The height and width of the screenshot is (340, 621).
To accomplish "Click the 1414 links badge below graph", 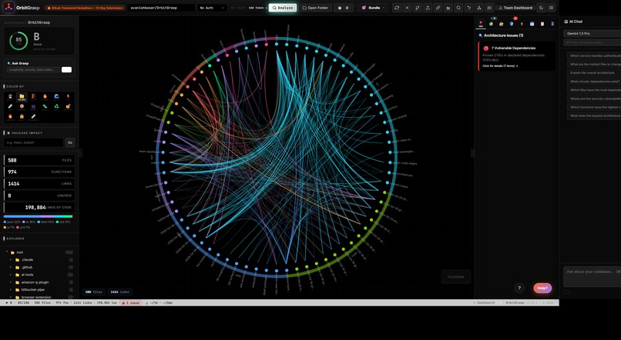I will tap(119, 292).
